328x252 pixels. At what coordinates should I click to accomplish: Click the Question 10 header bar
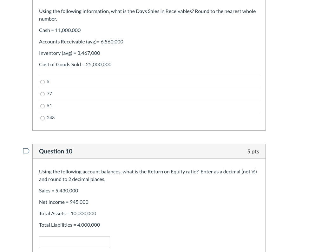click(149, 151)
